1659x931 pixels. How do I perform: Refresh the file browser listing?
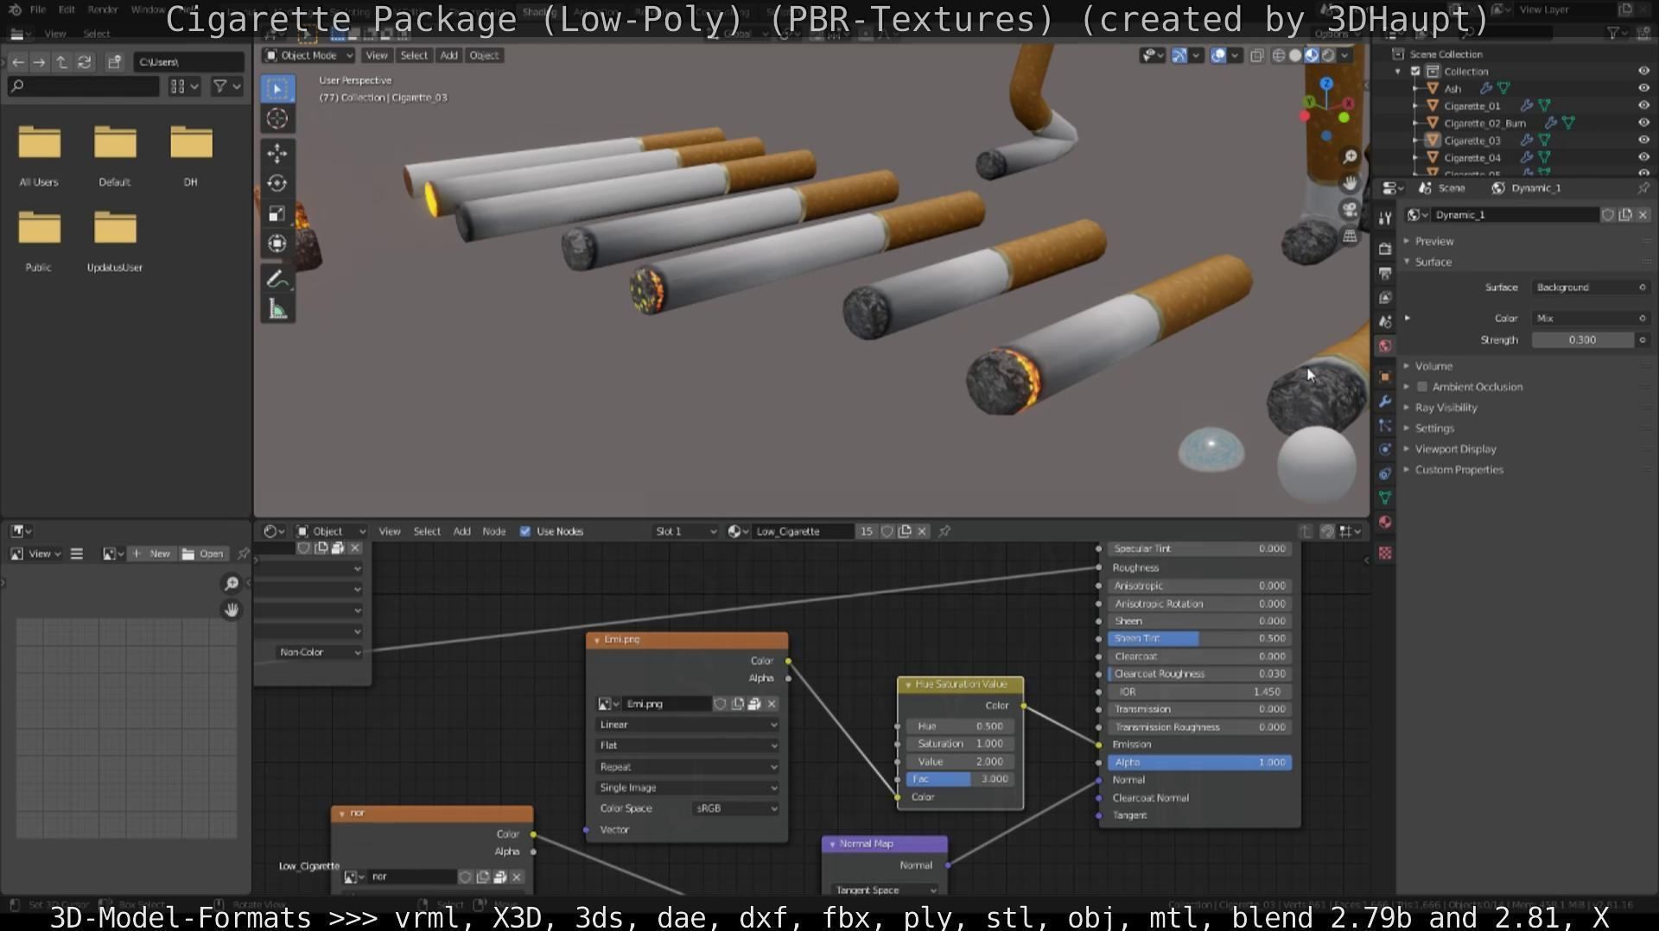pyautogui.click(x=84, y=62)
